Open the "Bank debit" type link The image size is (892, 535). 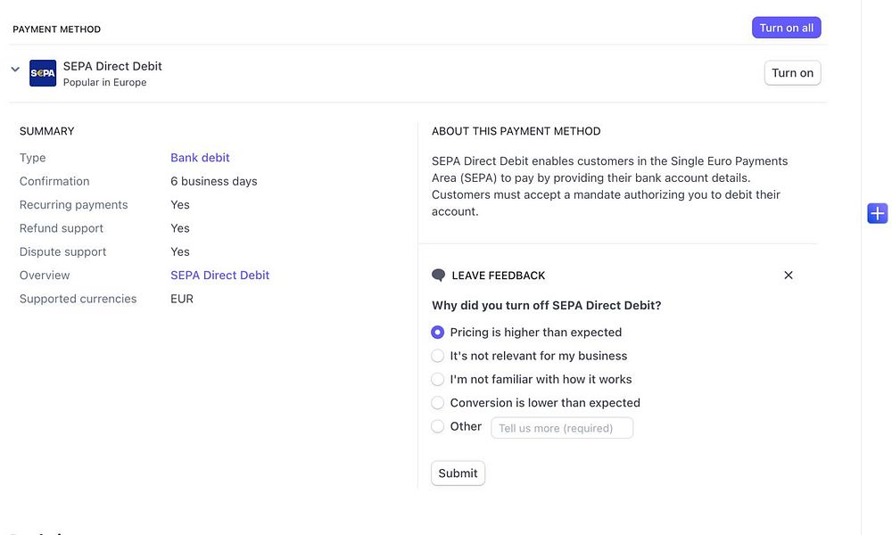click(200, 158)
